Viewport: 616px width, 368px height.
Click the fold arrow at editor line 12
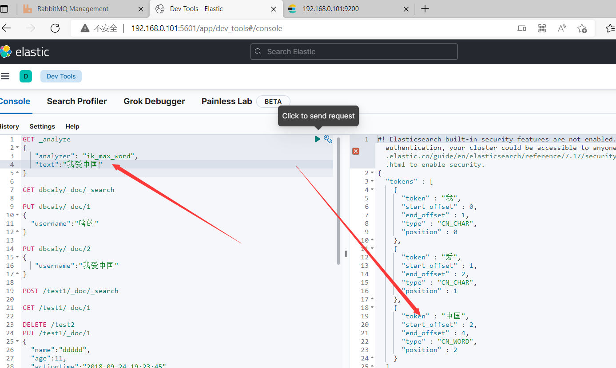(17, 232)
